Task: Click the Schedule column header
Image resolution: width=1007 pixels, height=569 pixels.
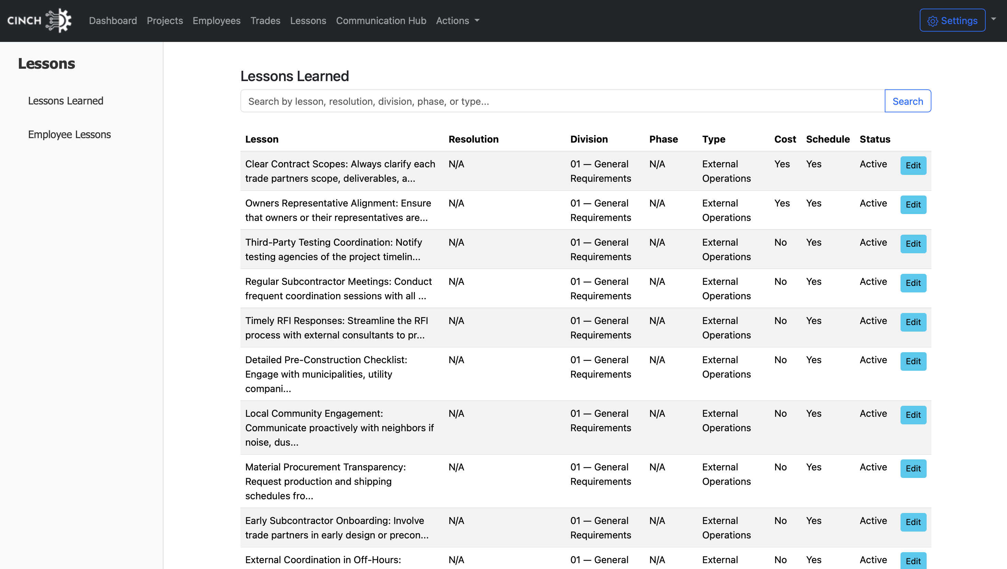Action: tap(828, 139)
